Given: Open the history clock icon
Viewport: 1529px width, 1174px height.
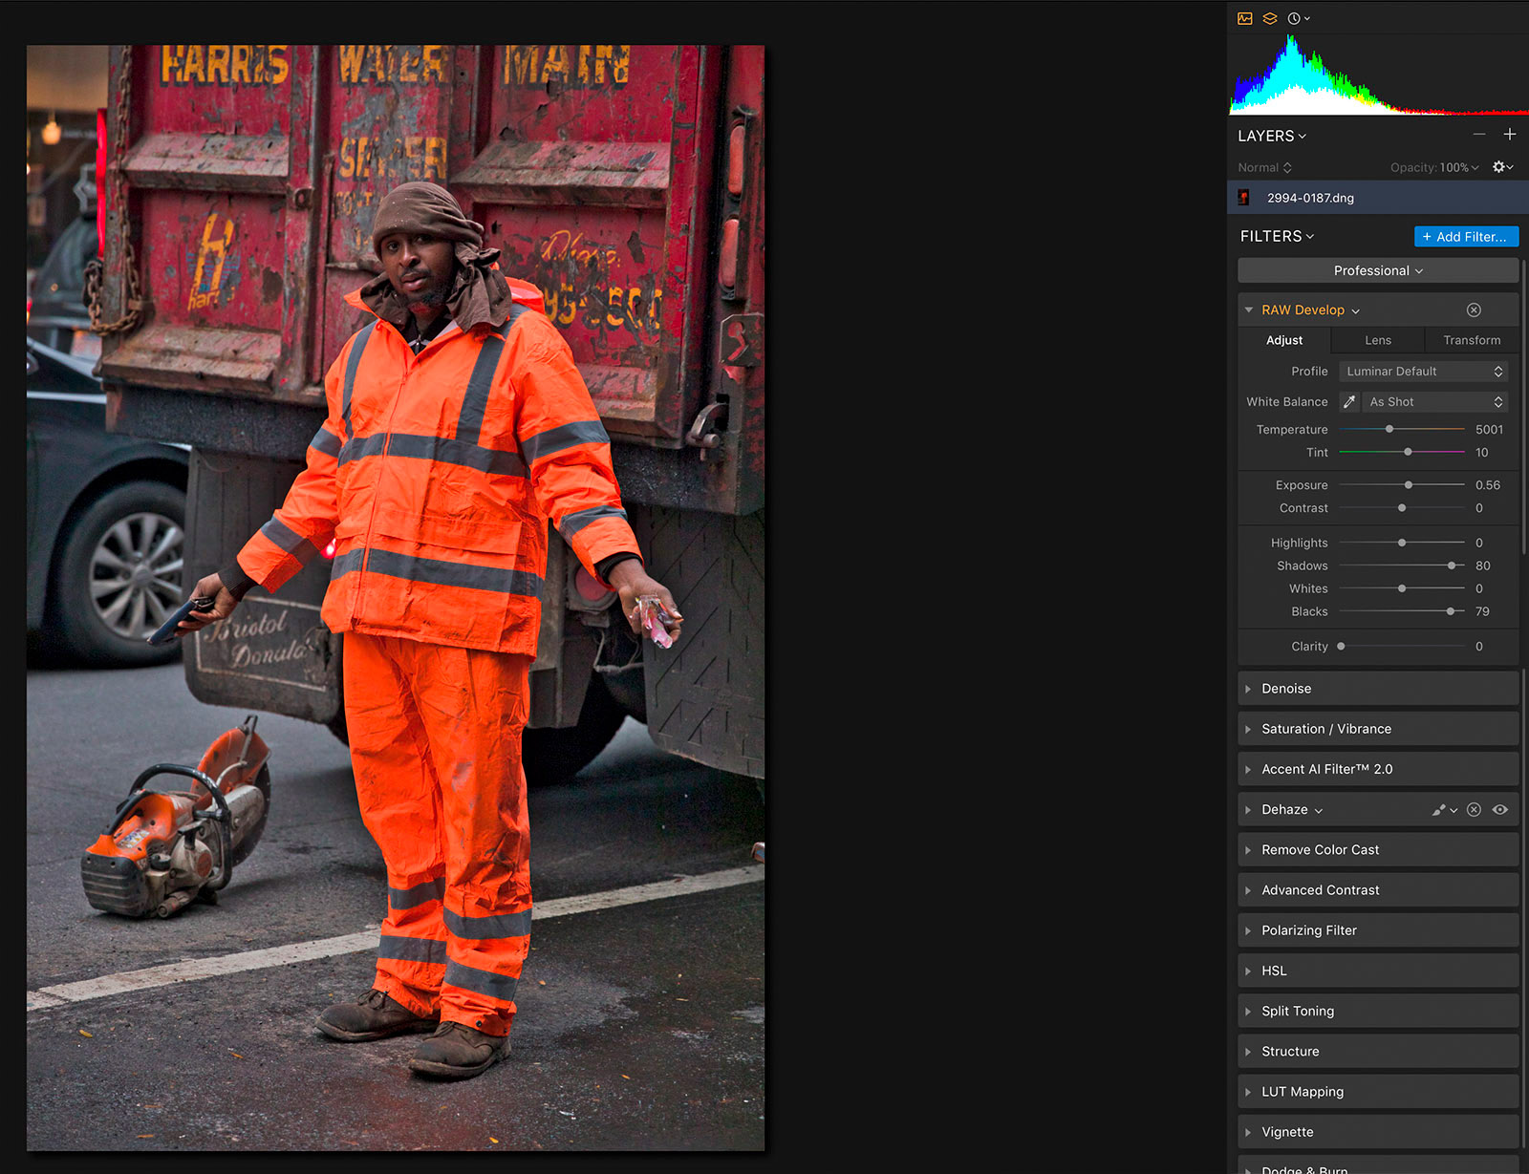Looking at the screenshot, I should pos(1295,18).
